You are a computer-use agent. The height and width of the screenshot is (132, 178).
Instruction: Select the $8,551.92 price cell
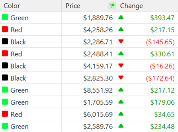click(x=98, y=90)
